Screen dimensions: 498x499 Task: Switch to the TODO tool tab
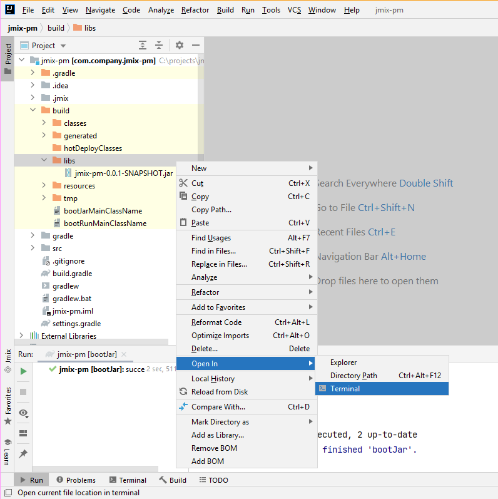point(214,480)
